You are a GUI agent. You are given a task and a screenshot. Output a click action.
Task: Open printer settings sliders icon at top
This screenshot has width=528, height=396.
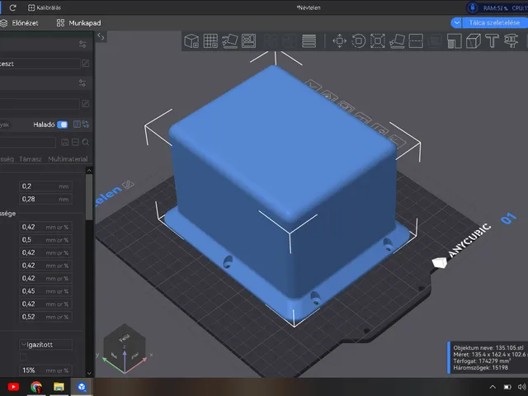(x=82, y=44)
